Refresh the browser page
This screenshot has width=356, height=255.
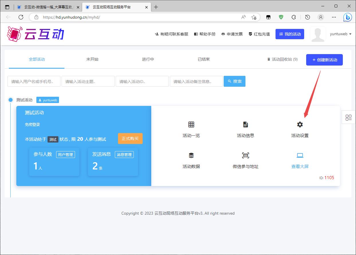[x=21, y=17]
